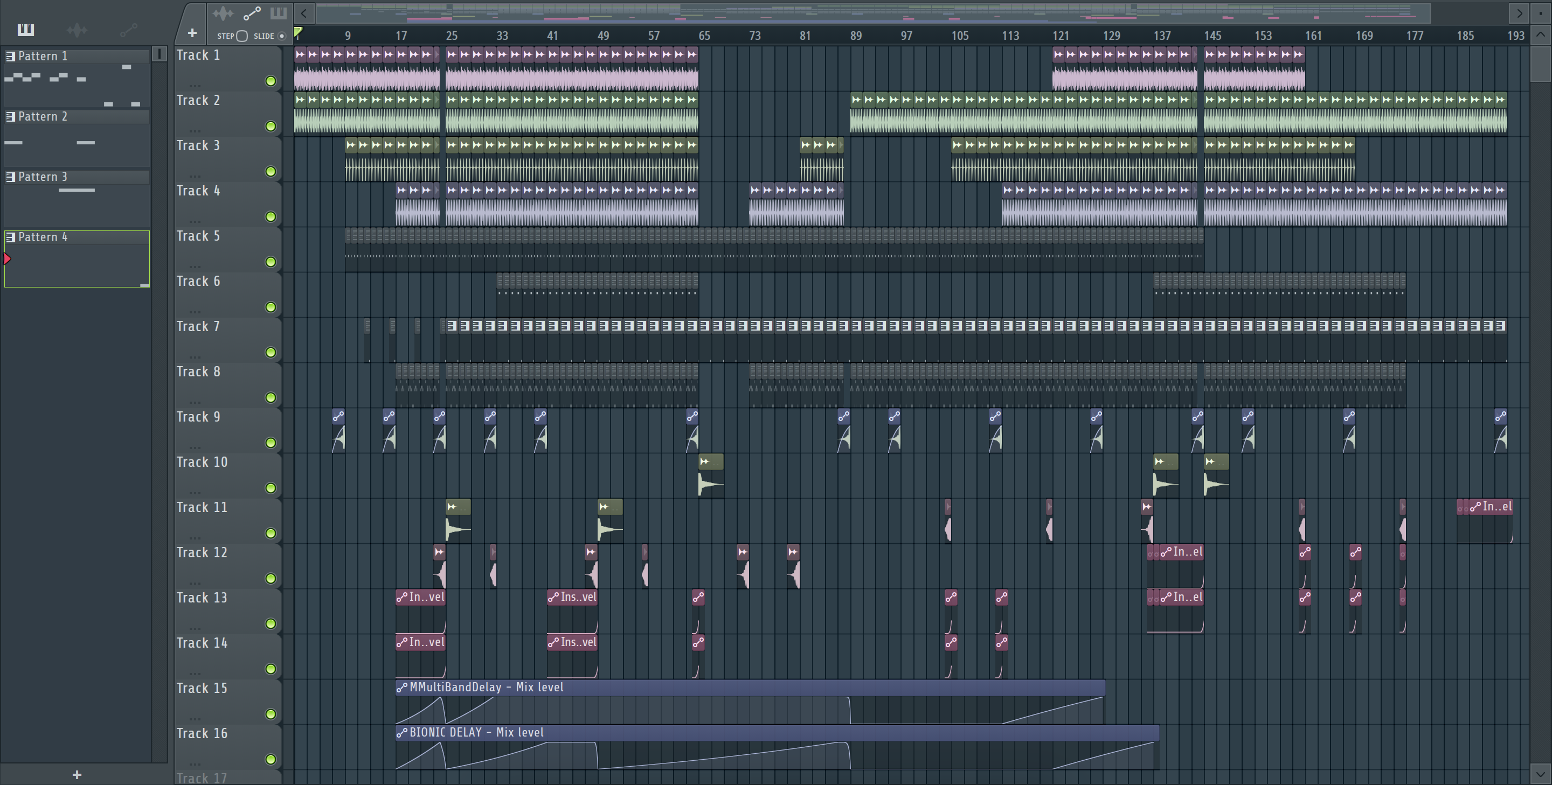Screen dimensions: 1552x785
Task: Choose audio clip focus in playlist toolbar
Action: 223,12
